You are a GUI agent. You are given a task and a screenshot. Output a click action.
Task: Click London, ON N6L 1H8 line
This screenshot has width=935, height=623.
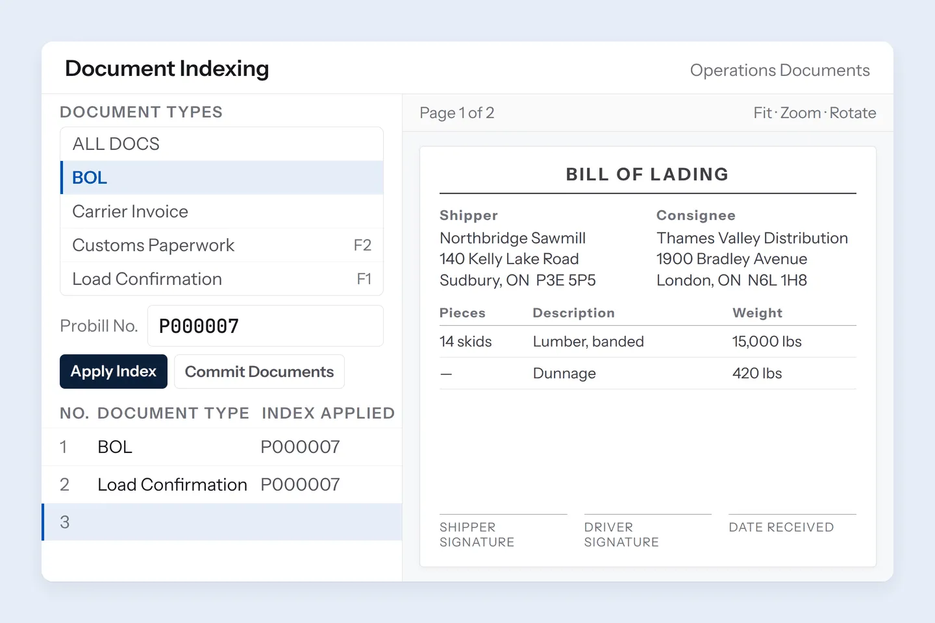click(732, 280)
